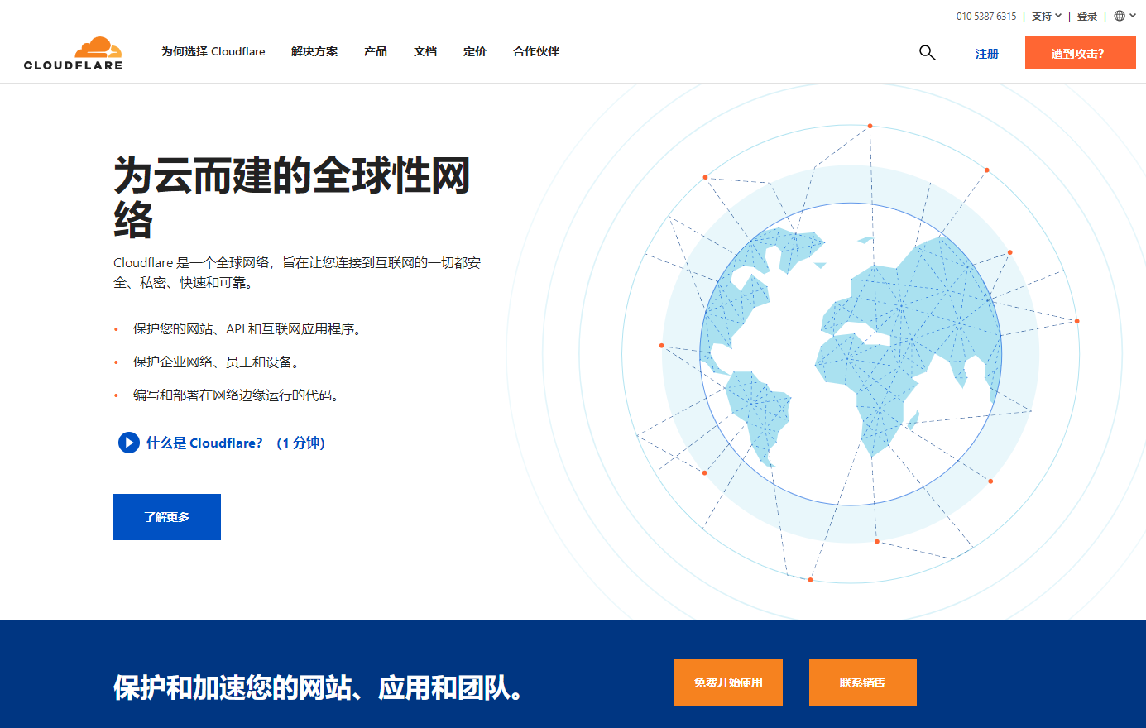
Task: Play the 什么是 Cloudflare video icon
Action: pos(128,443)
